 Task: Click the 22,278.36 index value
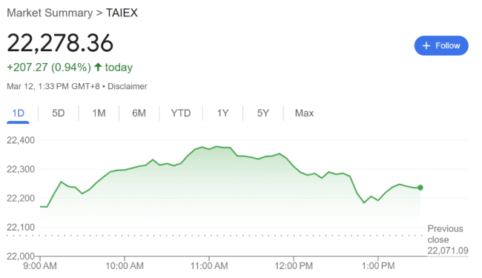[x=60, y=43]
